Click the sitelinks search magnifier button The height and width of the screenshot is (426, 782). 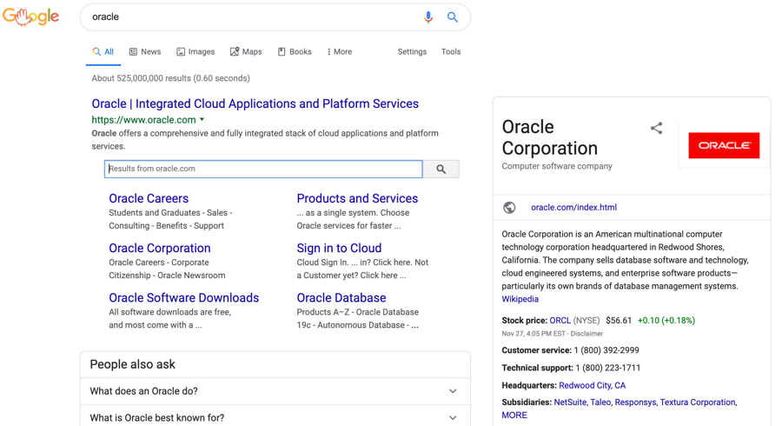pyautogui.click(x=441, y=170)
